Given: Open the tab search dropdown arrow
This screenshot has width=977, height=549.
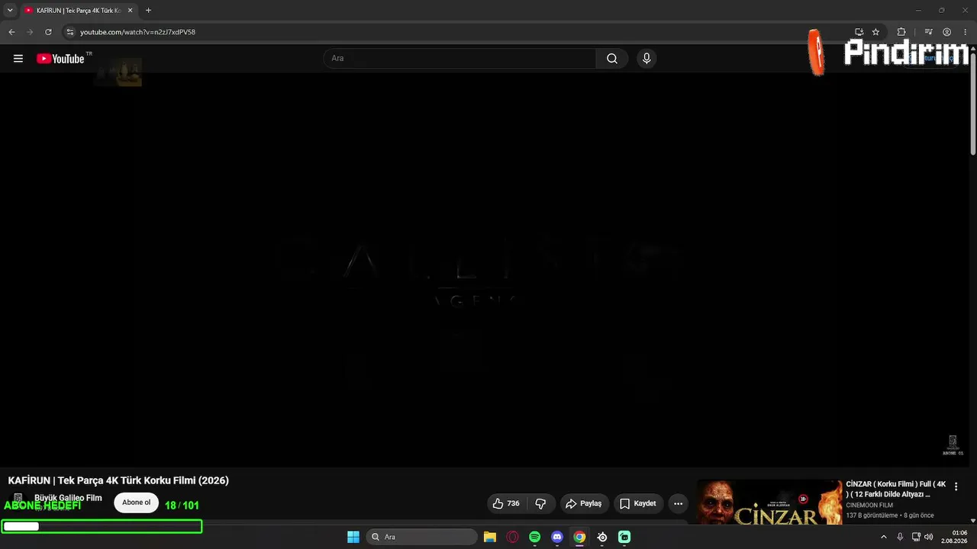Looking at the screenshot, I should (x=10, y=11).
